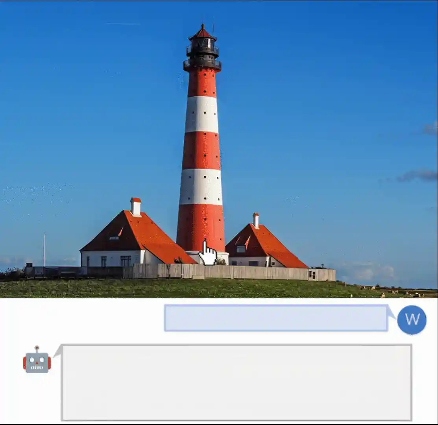
Task: Click the lighthouse photo
Action: tap(219, 149)
